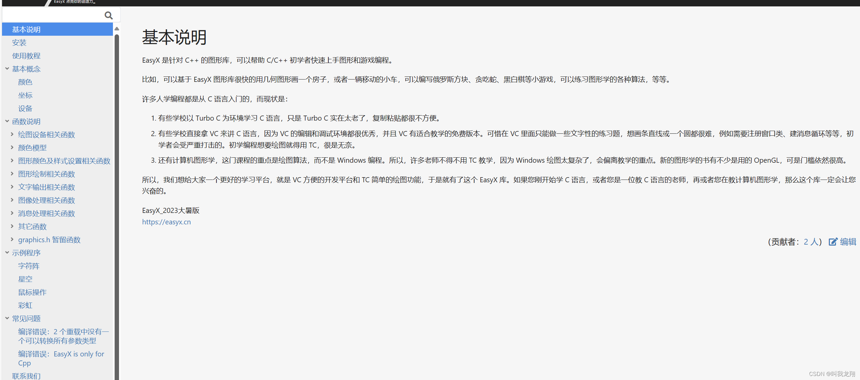This screenshot has width=860, height=380.
Task: Click the 基本说明 page heading
Action: click(174, 37)
